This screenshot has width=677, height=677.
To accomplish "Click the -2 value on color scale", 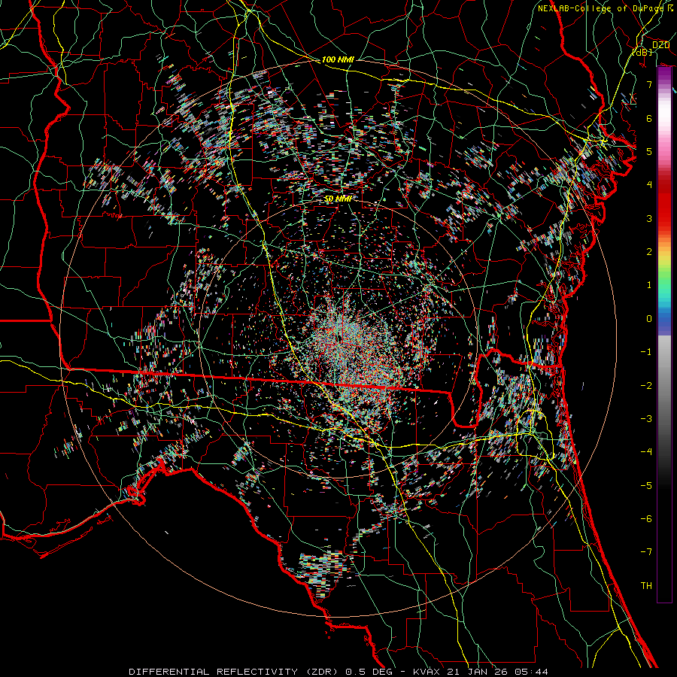I will coord(646,386).
